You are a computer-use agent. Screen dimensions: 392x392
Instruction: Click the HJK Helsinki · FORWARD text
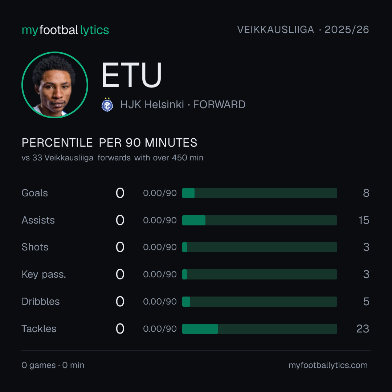(x=183, y=105)
